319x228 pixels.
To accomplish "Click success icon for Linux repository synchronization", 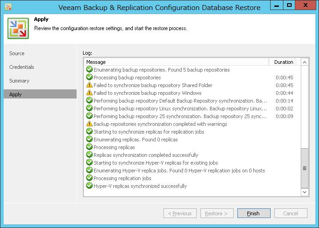I will tap(89, 108).
